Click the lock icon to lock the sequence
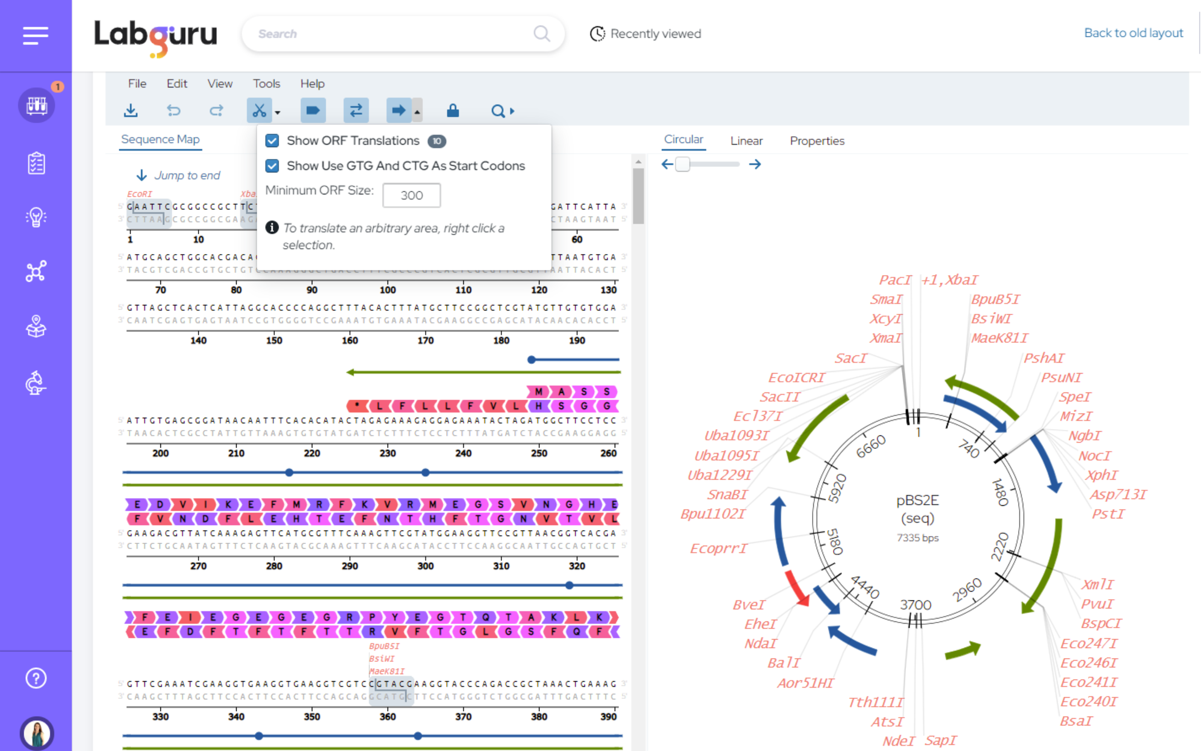Image resolution: width=1201 pixels, height=751 pixels. (x=453, y=110)
